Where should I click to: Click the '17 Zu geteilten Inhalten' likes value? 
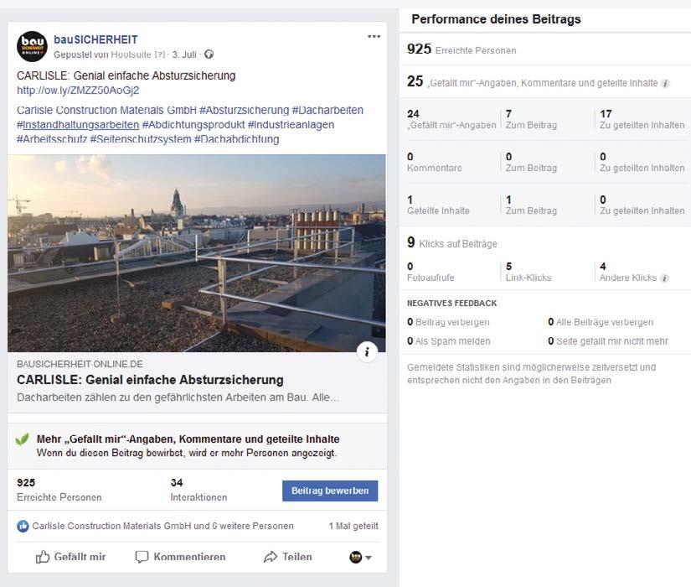(642, 120)
